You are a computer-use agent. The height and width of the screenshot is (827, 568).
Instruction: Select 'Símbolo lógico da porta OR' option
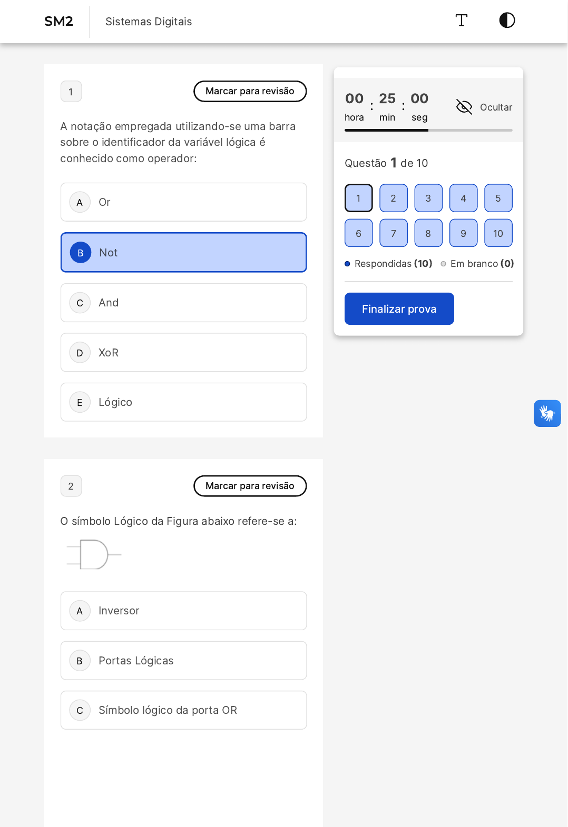[183, 710]
